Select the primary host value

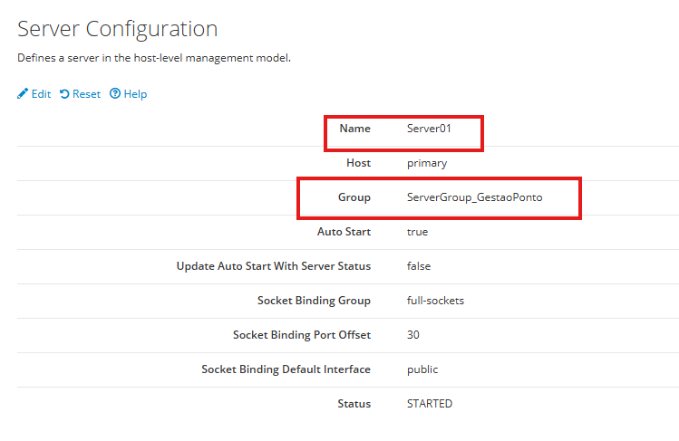(x=427, y=163)
